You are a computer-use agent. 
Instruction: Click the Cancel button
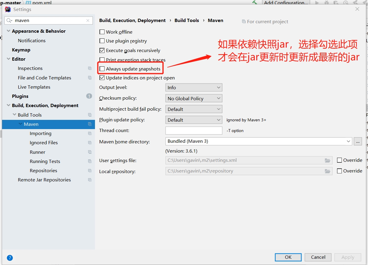318,257
